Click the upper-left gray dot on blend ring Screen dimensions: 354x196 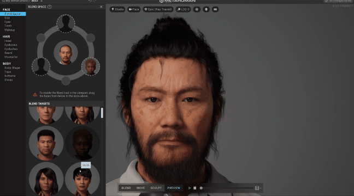[x=41, y=38]
